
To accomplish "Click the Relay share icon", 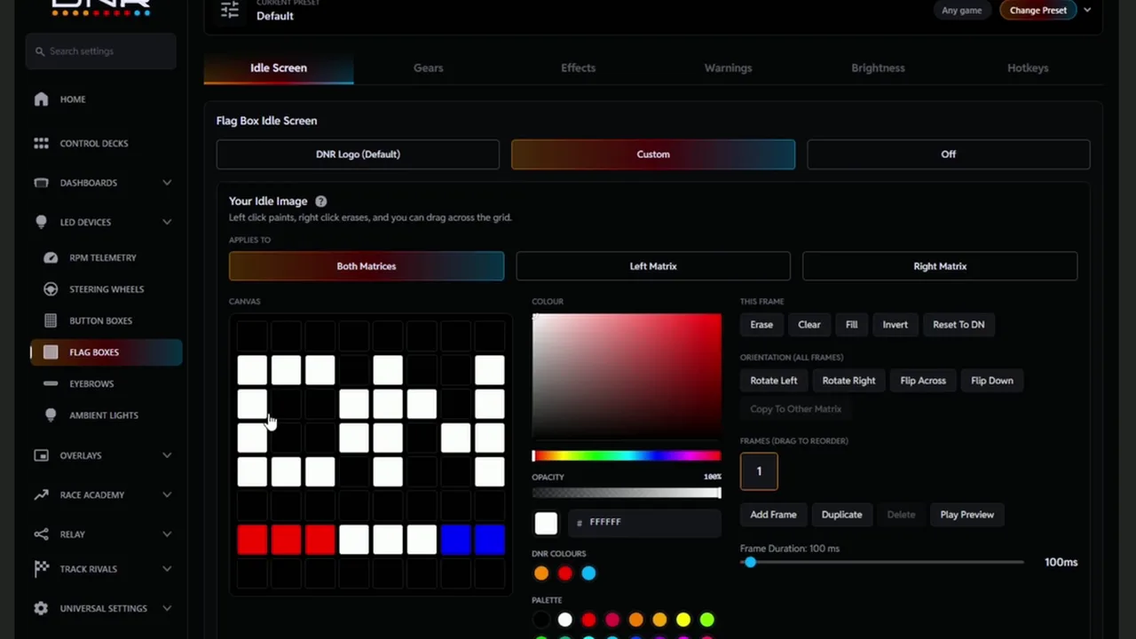I will click(x=41, y=534).
